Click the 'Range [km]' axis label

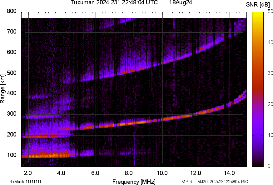coord(2,89)
